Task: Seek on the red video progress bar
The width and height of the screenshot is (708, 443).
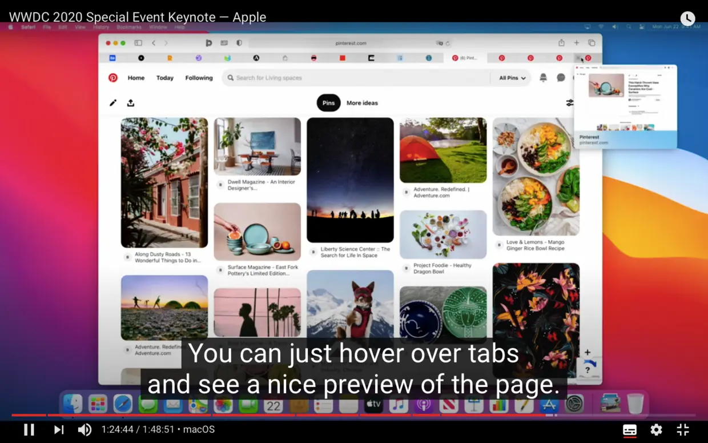Action: tap(354, 415)
